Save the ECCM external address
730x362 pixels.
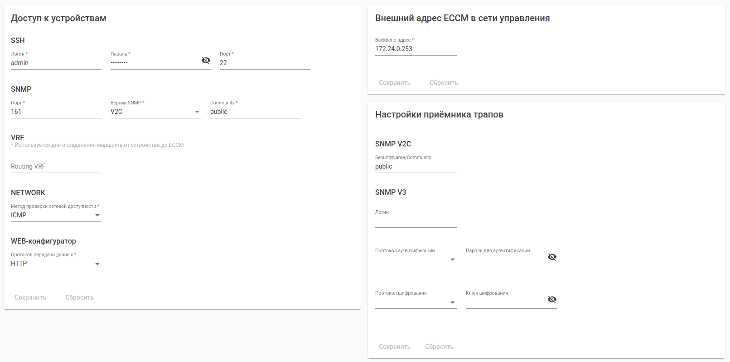tap(395, 83)
